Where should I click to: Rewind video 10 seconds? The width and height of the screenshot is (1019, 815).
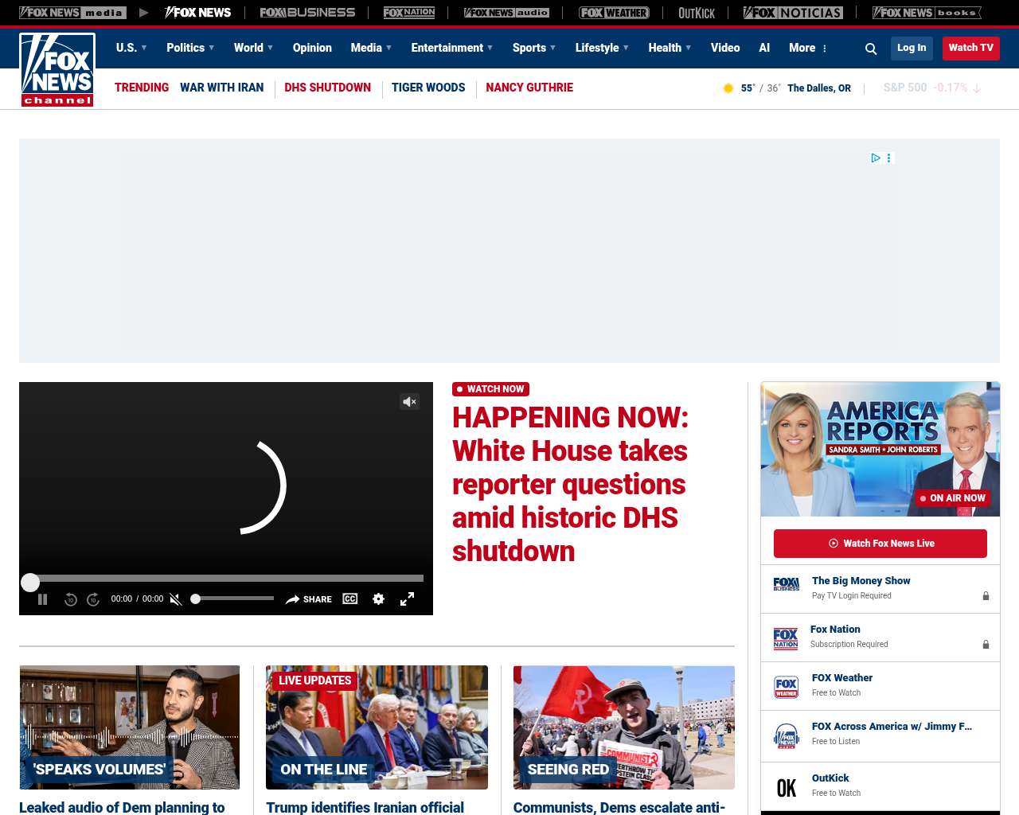point(71,599)
